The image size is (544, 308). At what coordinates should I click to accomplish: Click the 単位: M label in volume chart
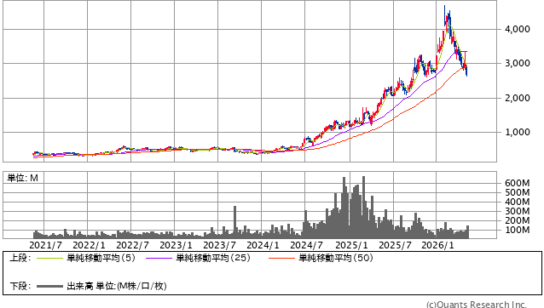click(x=22, y=178)
